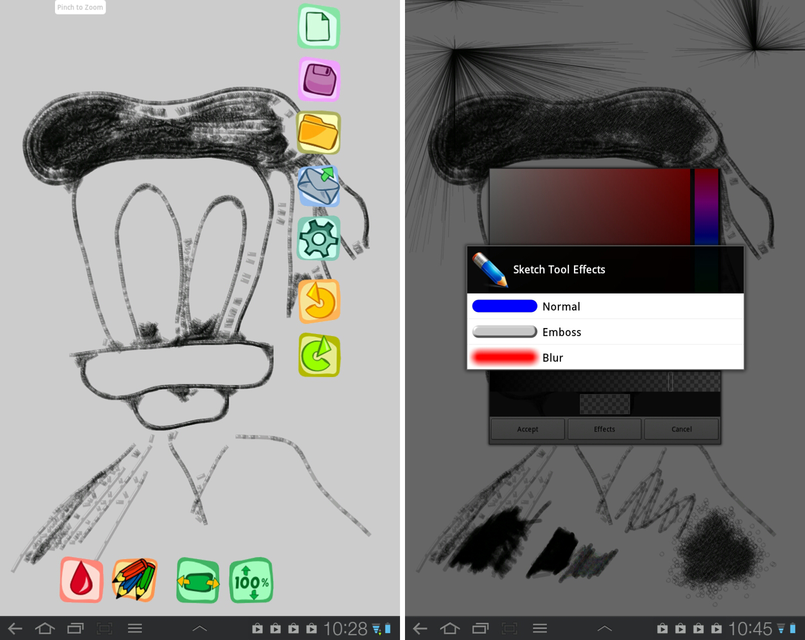Capture a screenshot in the 10:45 screen

point(509,628)
